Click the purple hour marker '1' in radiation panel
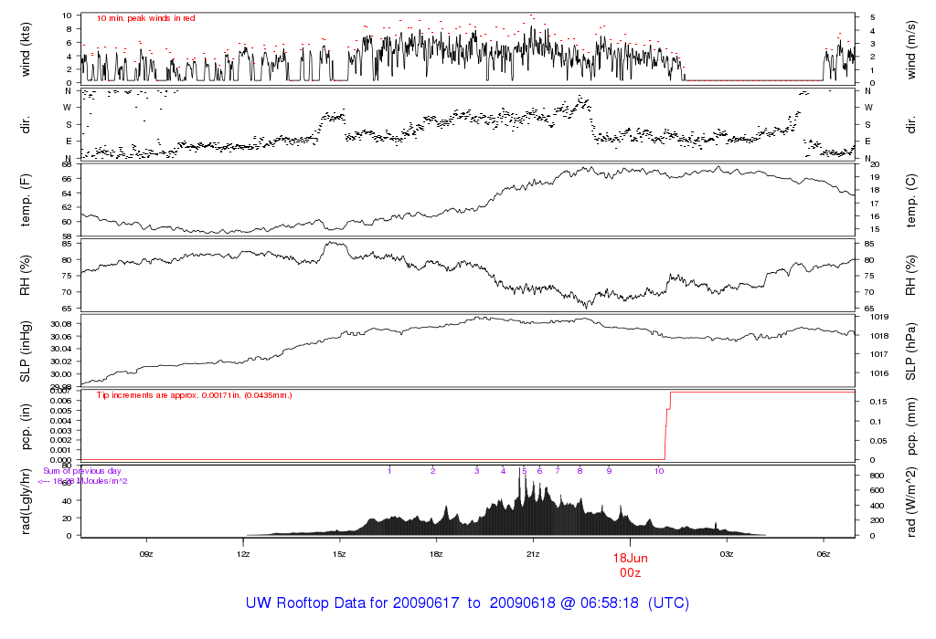 389,471
